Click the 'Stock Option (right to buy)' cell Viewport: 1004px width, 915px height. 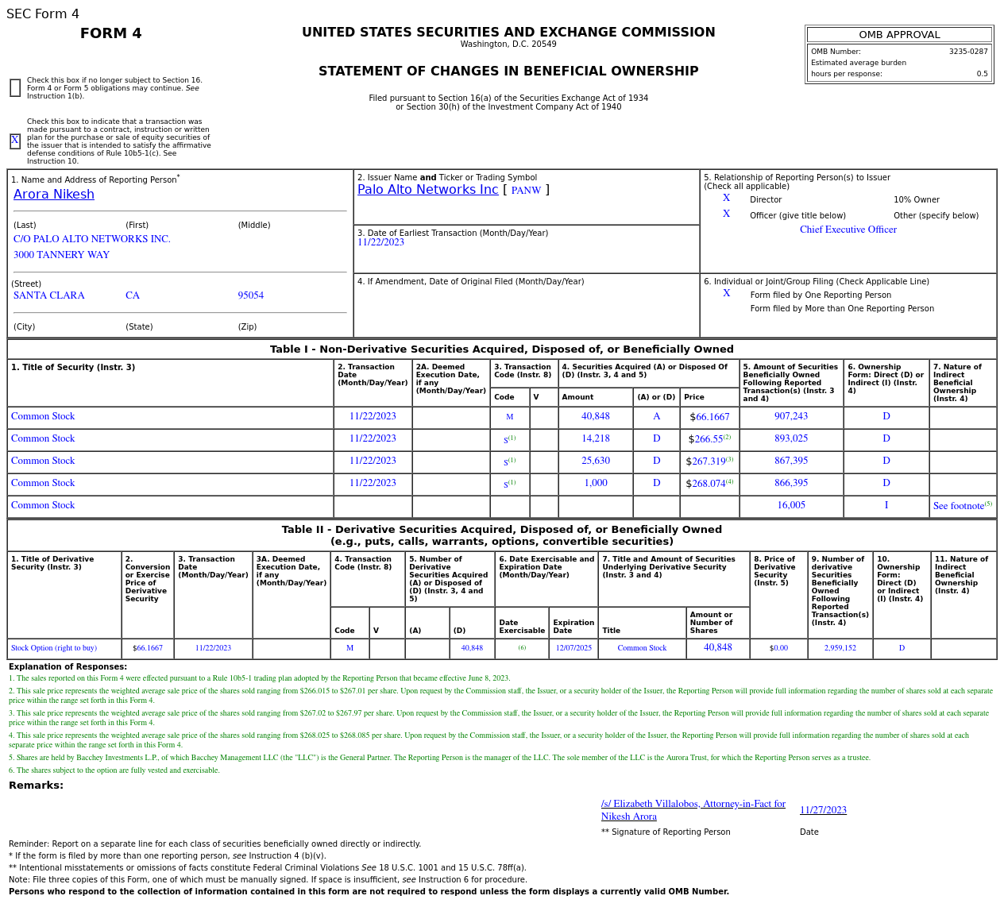click(54, 648)
